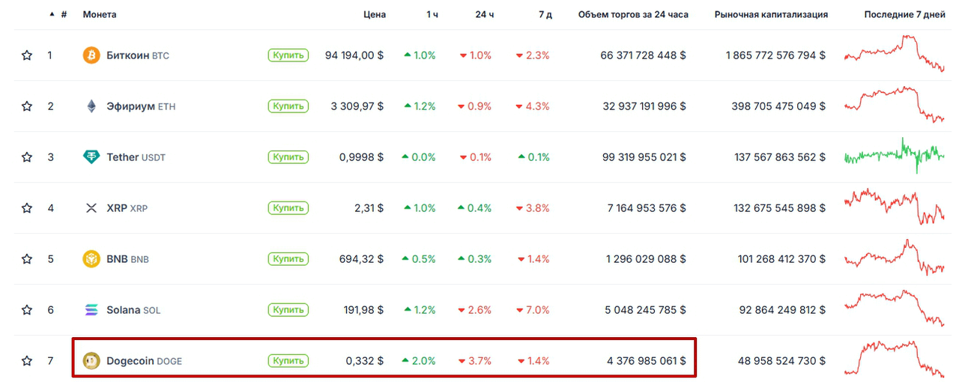Click the Купить button for Tether
Screen dimensions: 959x382
point(288,157)
